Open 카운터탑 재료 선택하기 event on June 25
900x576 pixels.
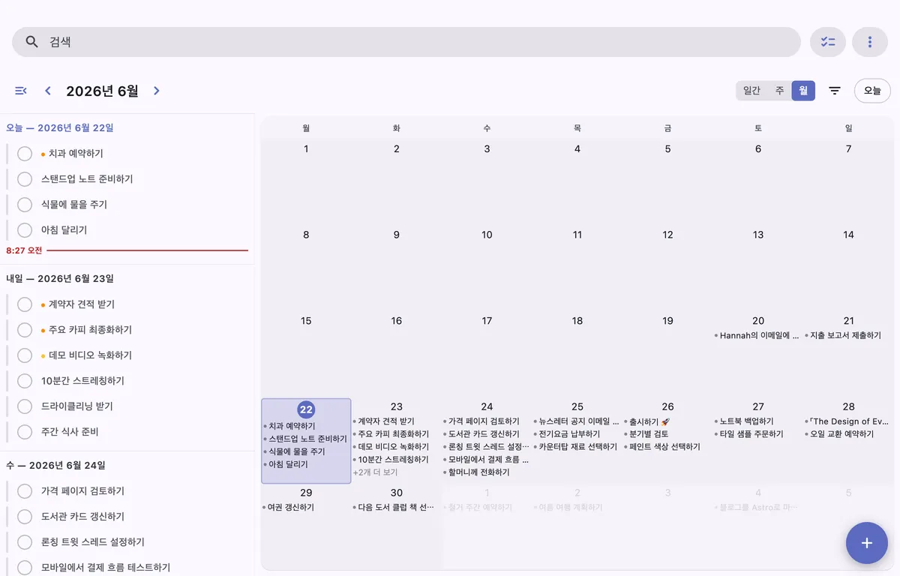click(576, 447)
